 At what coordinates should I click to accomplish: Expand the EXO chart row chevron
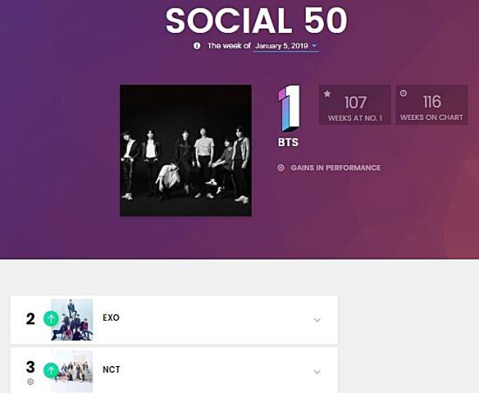[317, 320]
